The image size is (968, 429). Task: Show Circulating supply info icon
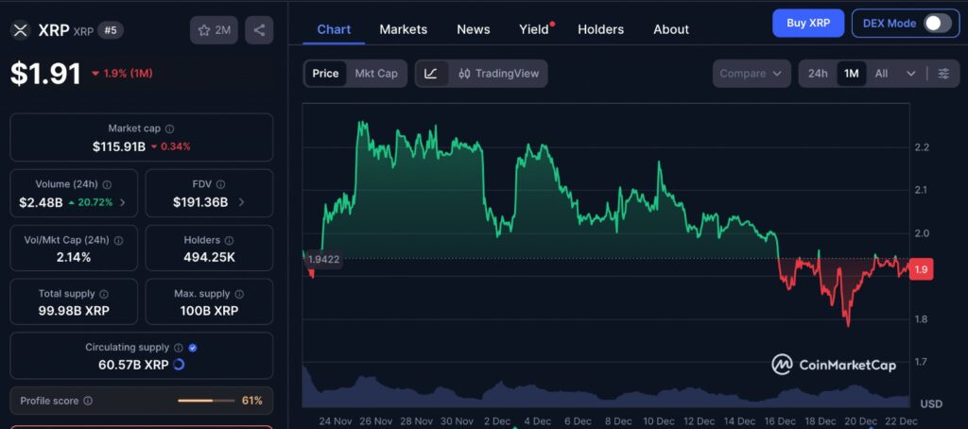point(179,348)
